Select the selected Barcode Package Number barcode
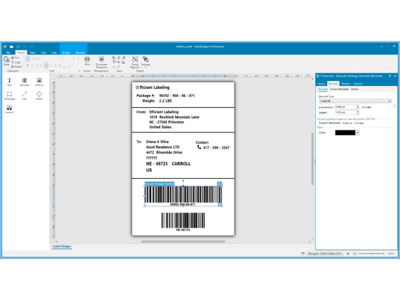 tap(183, 195)
